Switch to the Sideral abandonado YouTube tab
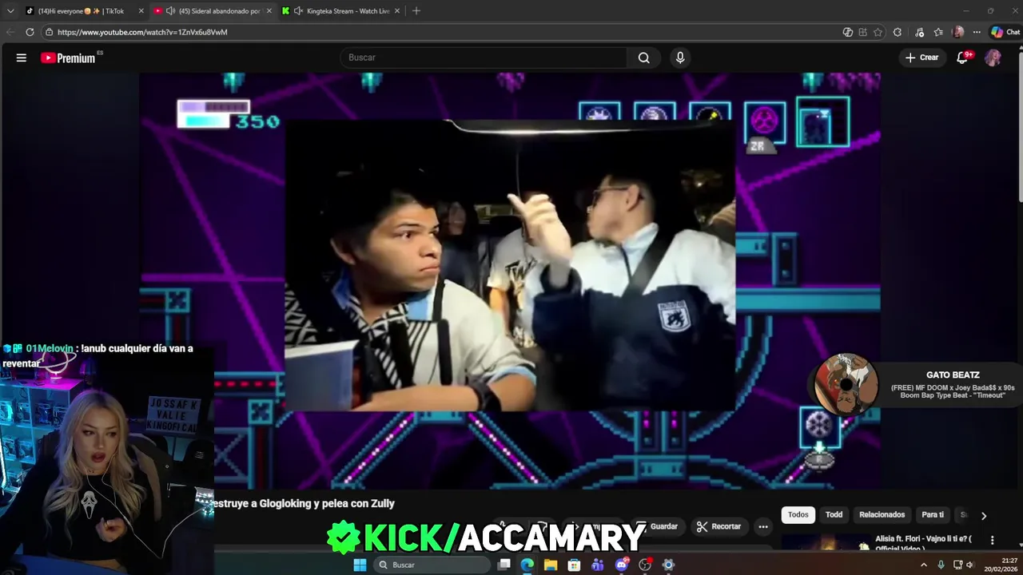 point(212,11)
